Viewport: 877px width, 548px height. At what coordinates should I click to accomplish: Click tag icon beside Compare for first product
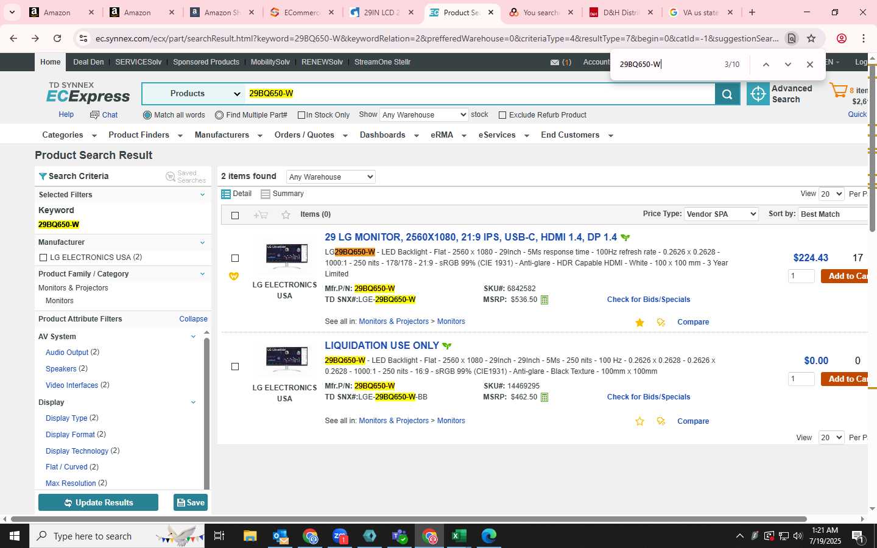tap(661, 322)
